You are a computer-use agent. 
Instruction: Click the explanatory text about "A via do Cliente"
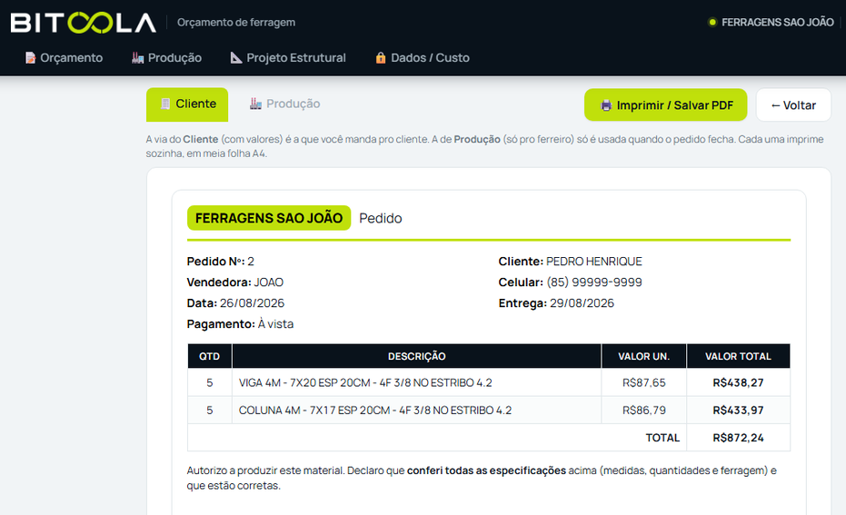click(484, 146)
